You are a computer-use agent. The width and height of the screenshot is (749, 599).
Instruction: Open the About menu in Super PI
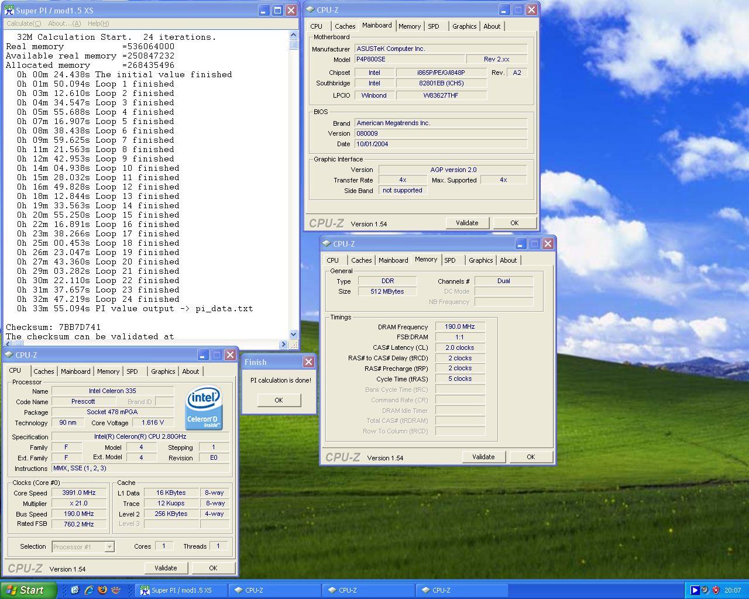[64, 23]
